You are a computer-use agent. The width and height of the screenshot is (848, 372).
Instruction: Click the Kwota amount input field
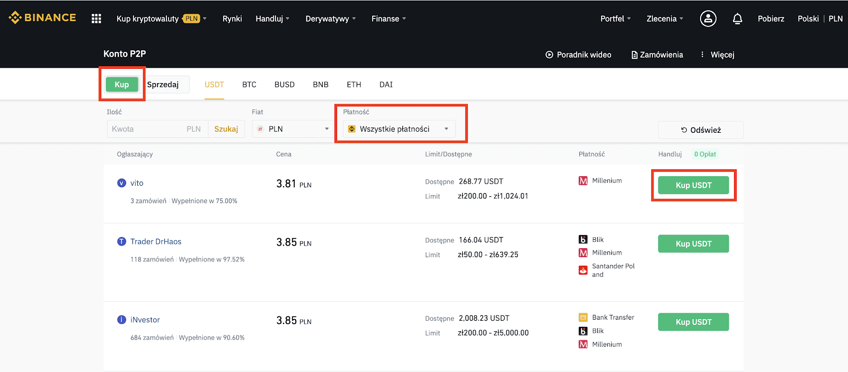pos(157,129)
